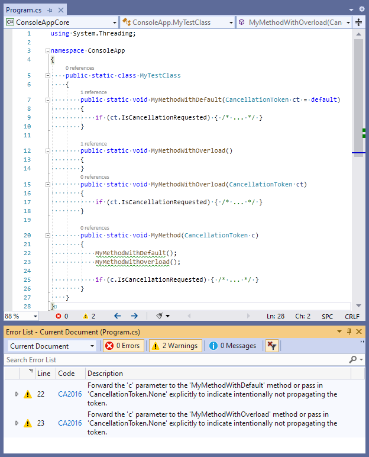Navigate to previous issue arrow

click(117, 316)
